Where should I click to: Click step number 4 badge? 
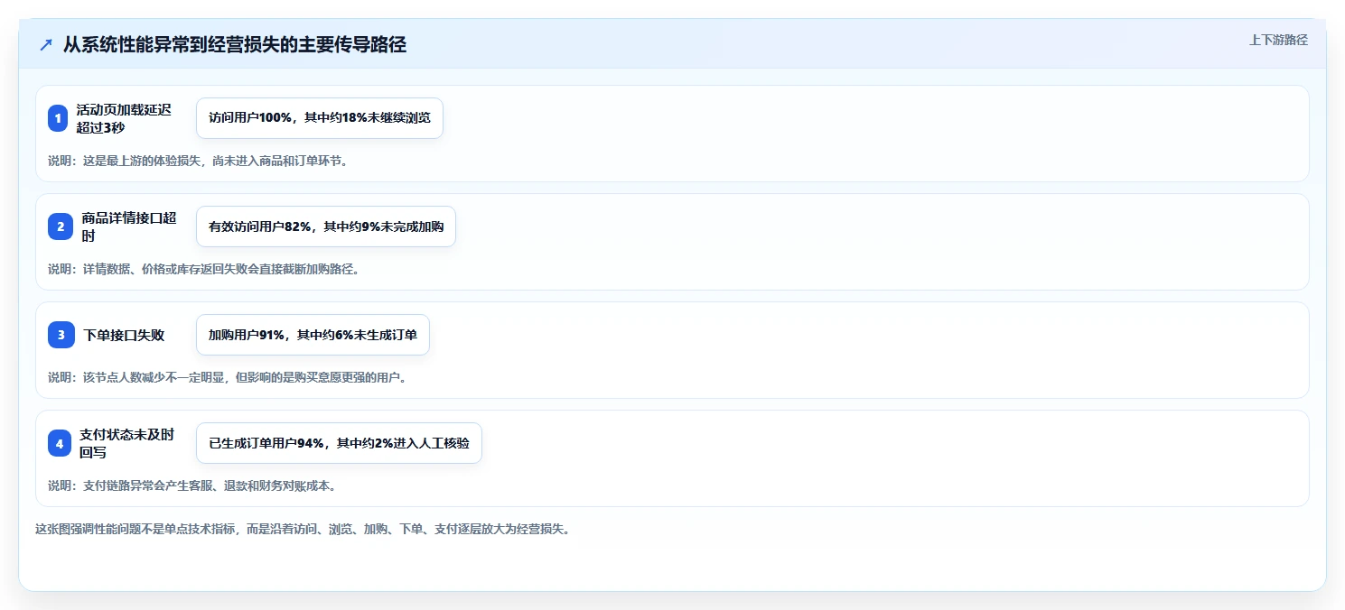click(x=60, y=443)
